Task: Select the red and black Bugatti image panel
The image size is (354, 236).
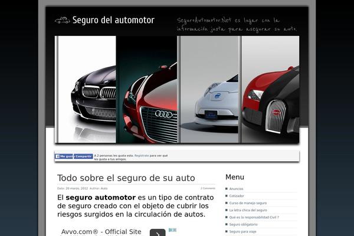Action: (x=270, y=90)
